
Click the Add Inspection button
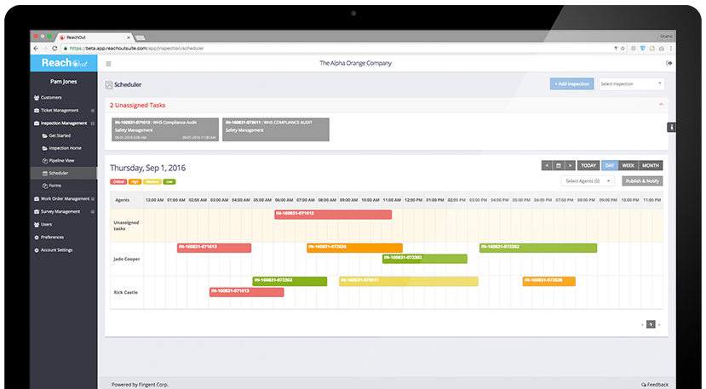tap(571, 83)
